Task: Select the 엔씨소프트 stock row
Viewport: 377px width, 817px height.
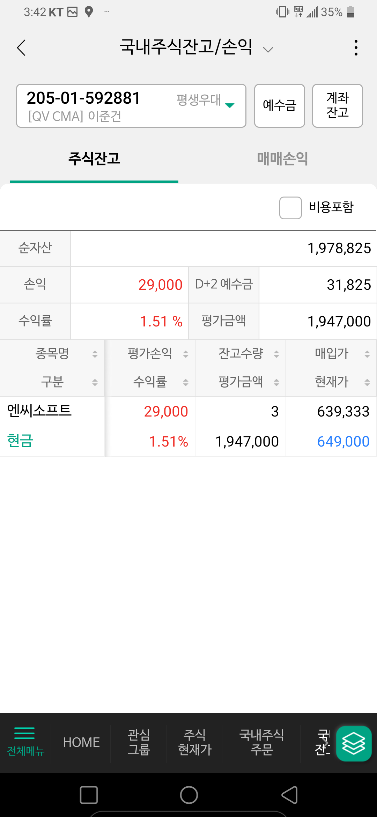Action: point(39,411)
